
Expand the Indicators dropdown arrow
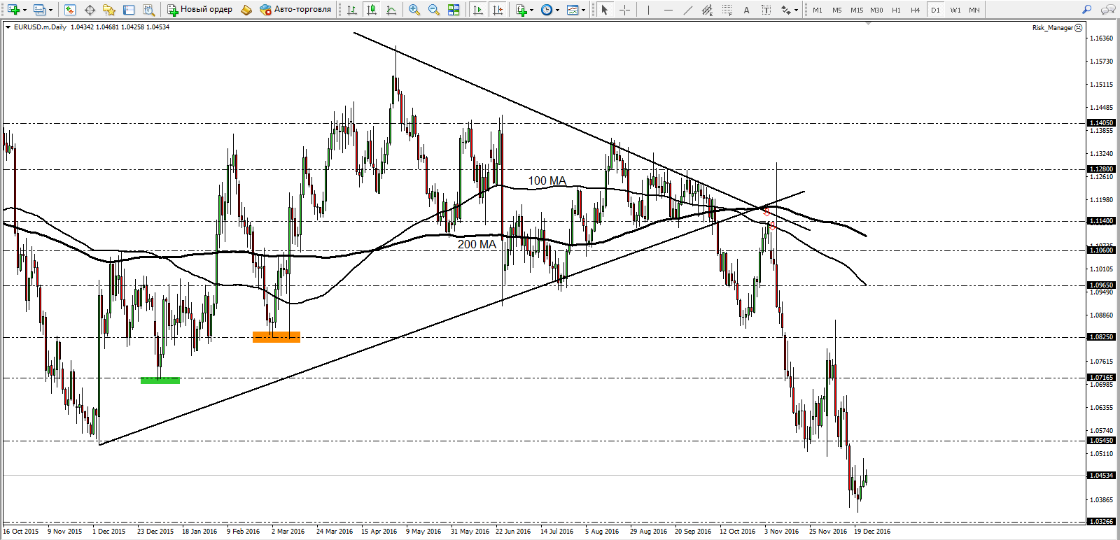532,10
